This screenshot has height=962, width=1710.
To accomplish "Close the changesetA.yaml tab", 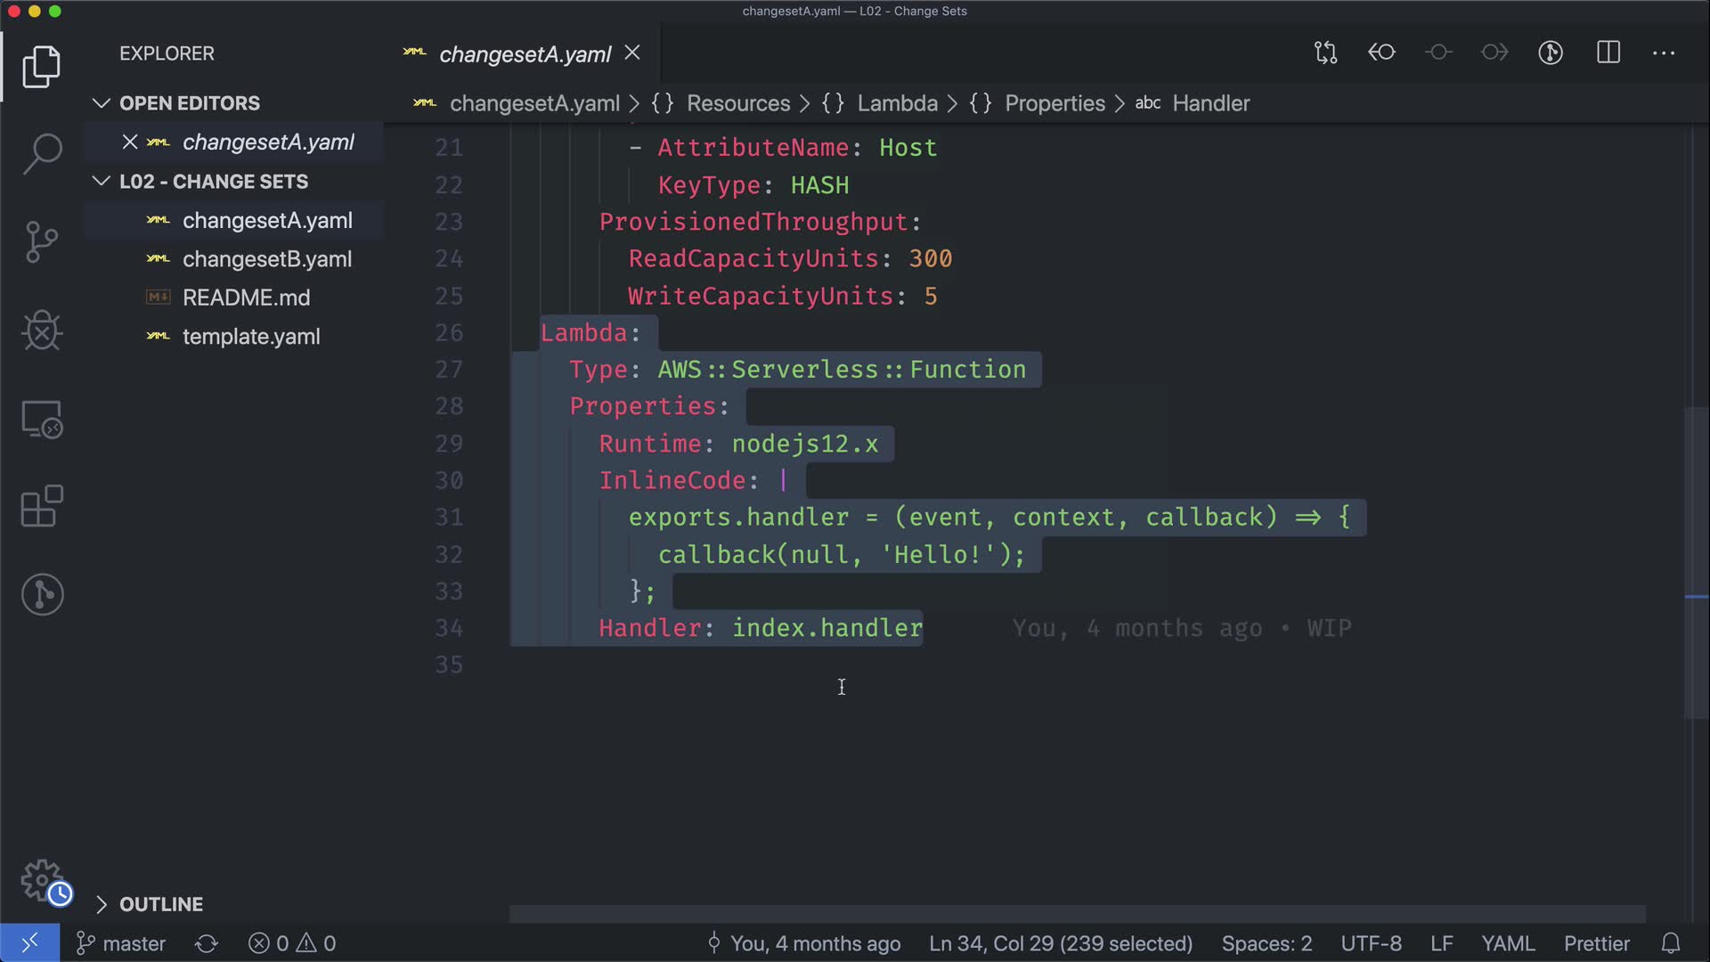I will (x=632, y=53).
